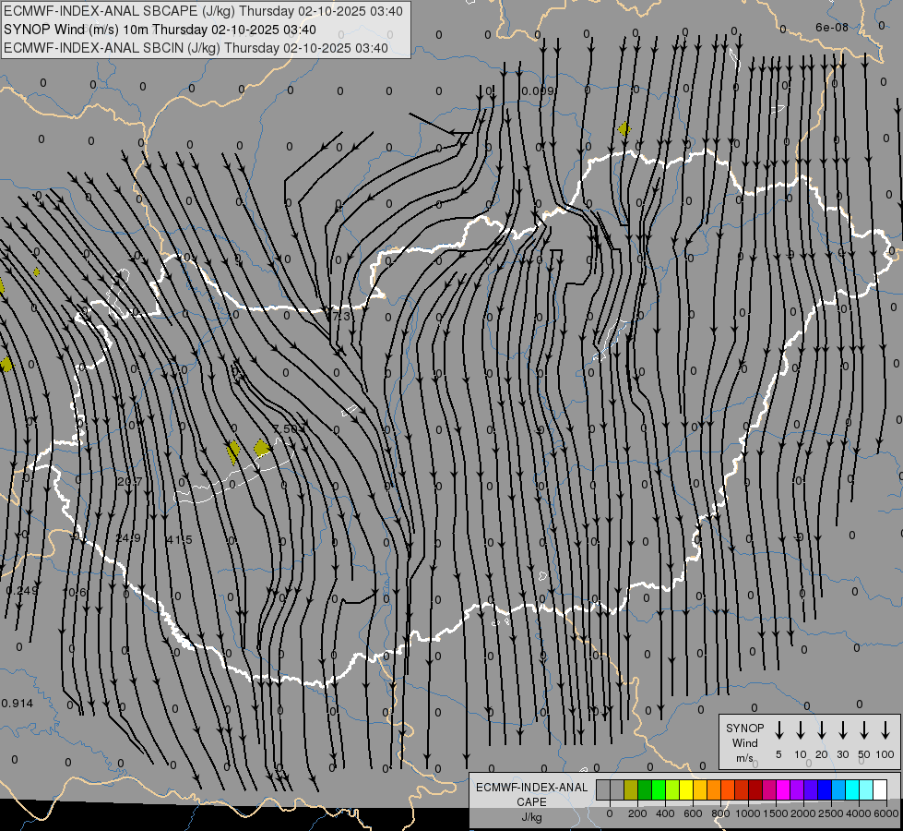The width and height of the screenshot is (903, 831).
Task: Click the small CAPE patch near 0.009 label
Action: (624, 129)
